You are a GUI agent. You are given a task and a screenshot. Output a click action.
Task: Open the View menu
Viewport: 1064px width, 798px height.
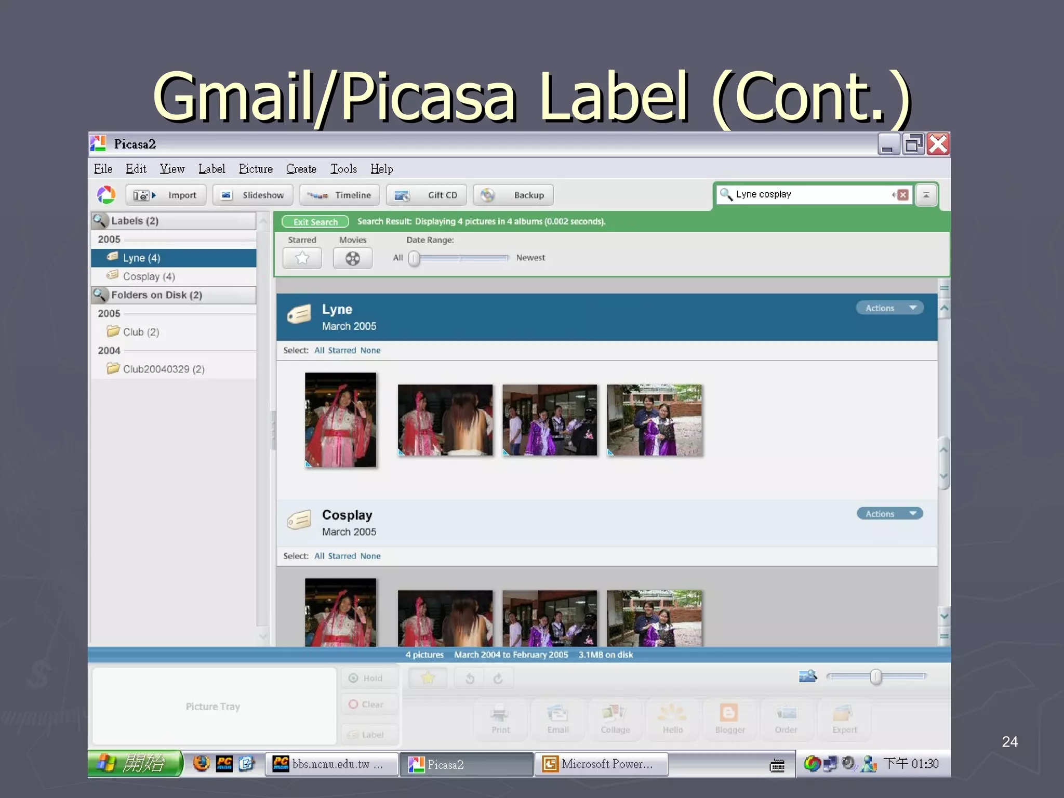point(172,169)
